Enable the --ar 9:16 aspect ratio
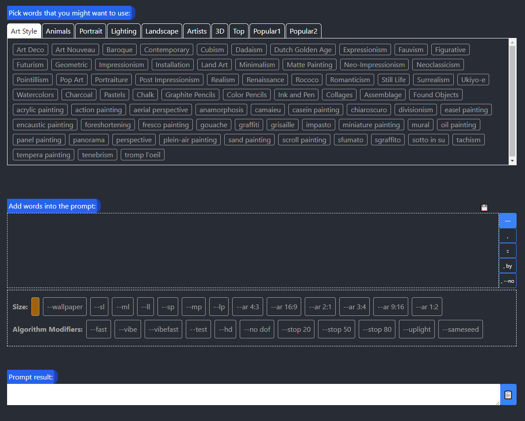This screenshot has height=421, width=525. (391, 307)
